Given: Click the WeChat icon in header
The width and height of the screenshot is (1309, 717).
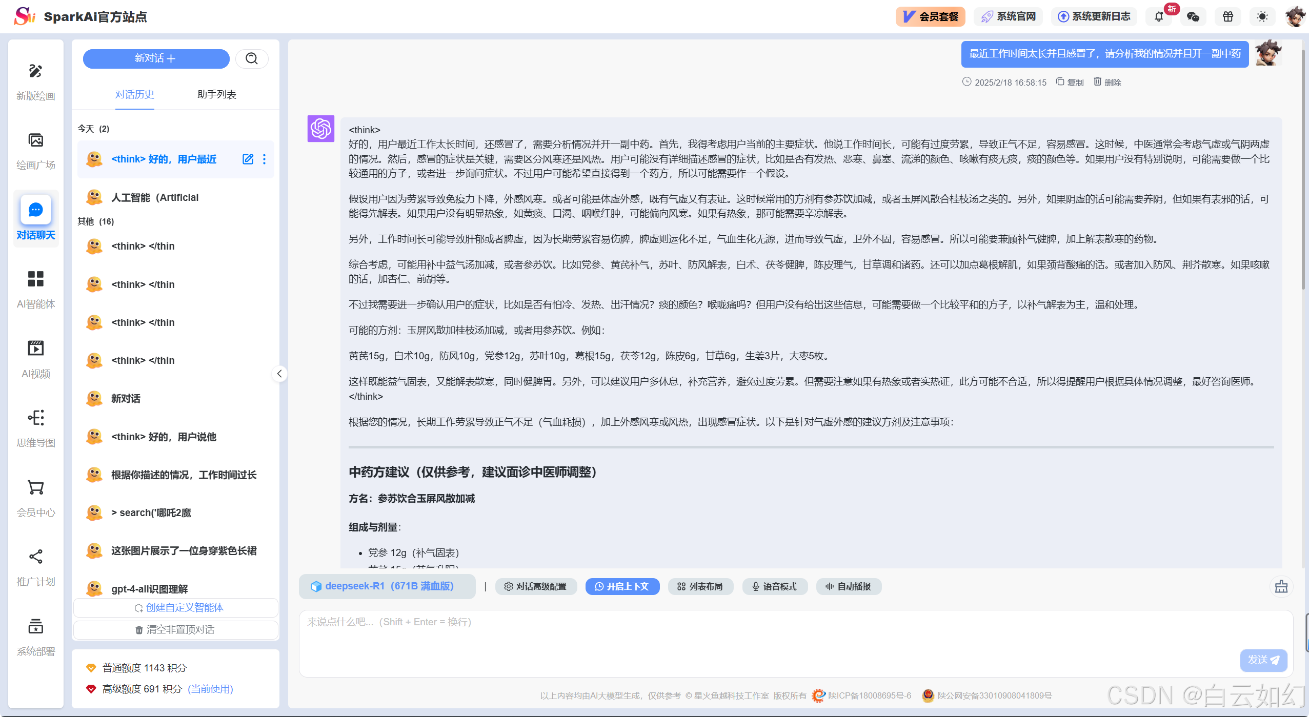Looking at the screenshot, I should point(1193,17).
